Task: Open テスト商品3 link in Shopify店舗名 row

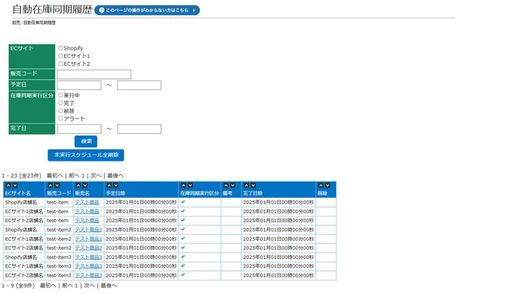Action: 89,257
